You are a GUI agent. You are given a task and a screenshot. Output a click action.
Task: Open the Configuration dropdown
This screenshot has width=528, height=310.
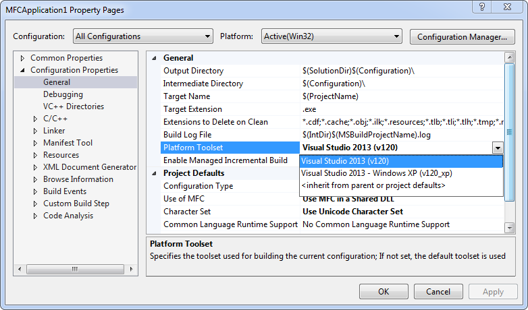point(143,36)
